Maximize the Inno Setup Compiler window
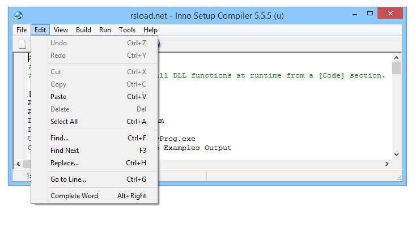 coord(370,13)
